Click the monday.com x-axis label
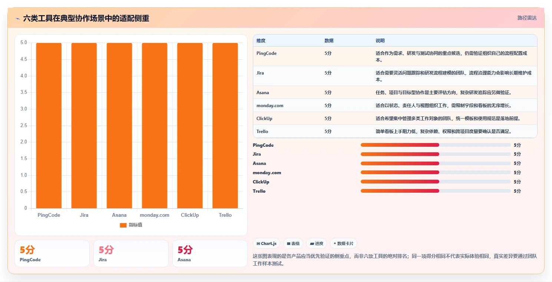The height and width of the screenshot is (282, 552). [155, 215]
